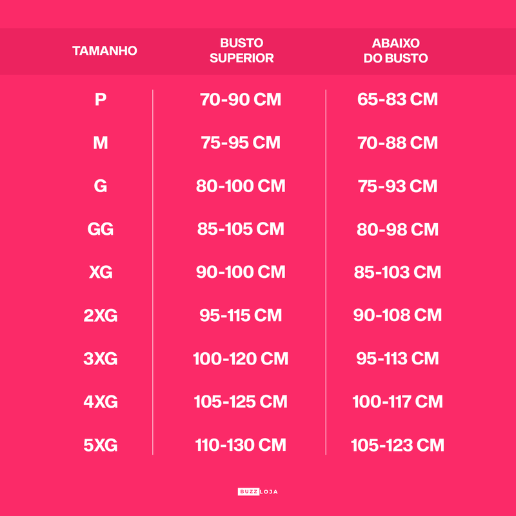Click the TAMANHO column header
The width and height of the screenshot is (516, 516).
pos(104,51)
